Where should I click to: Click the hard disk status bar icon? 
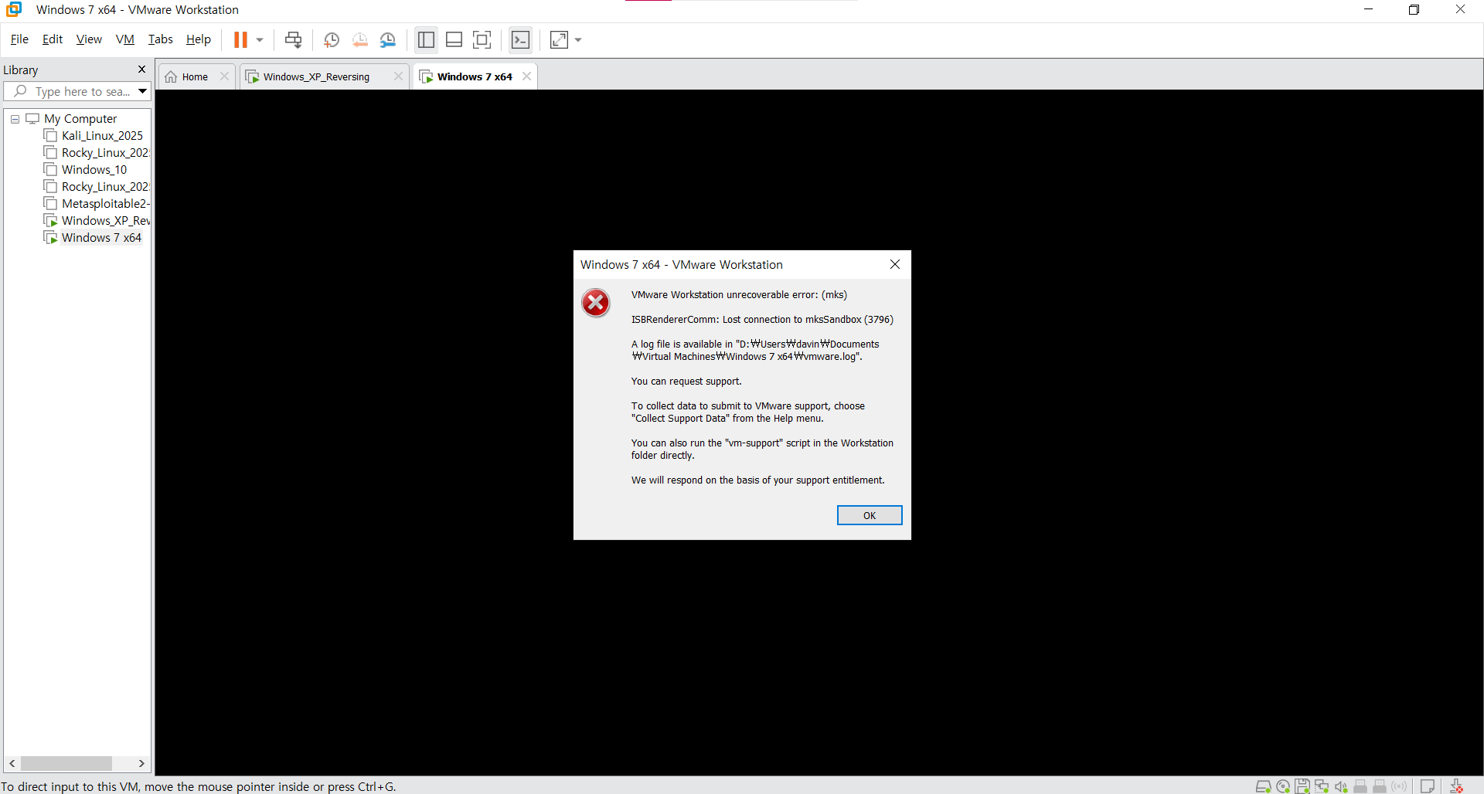point(1264,786)
